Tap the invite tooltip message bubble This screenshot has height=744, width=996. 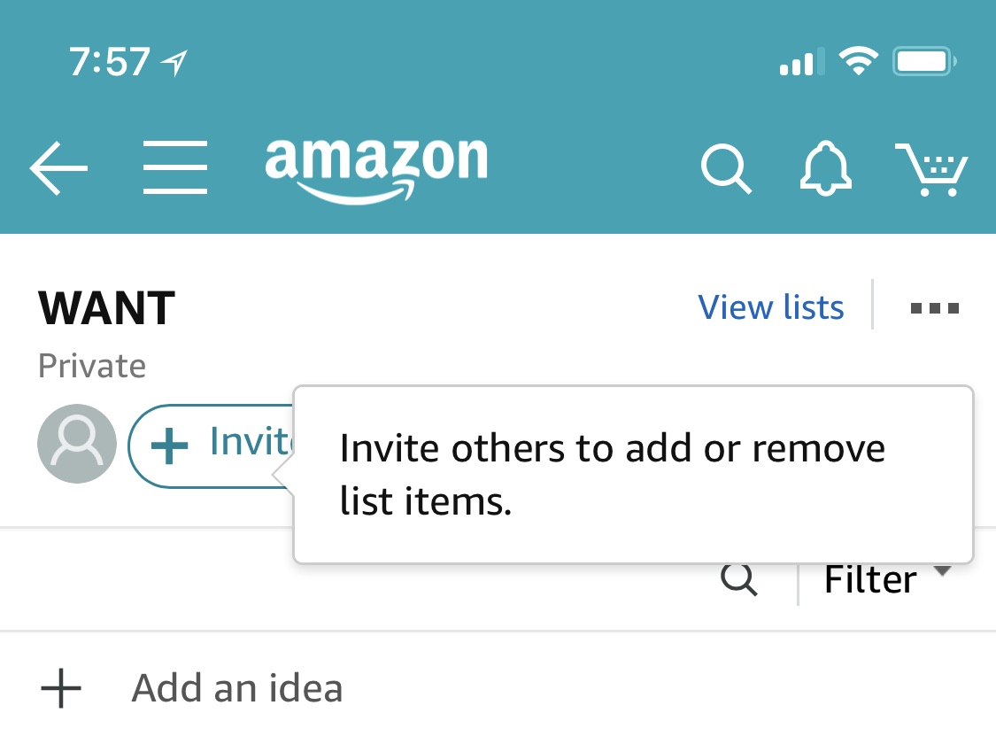(x=633, y=474)
